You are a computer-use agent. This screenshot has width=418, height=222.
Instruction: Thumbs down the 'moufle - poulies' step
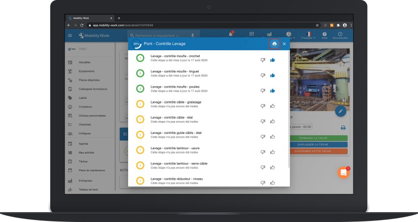tap(263, 91)
